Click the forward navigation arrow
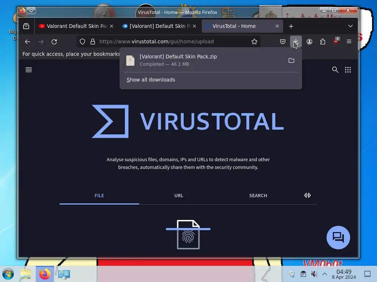 coord(41,42)
